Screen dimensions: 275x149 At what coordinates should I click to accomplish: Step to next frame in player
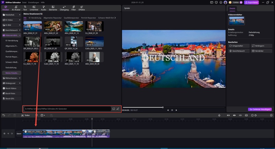coord(176,110)
